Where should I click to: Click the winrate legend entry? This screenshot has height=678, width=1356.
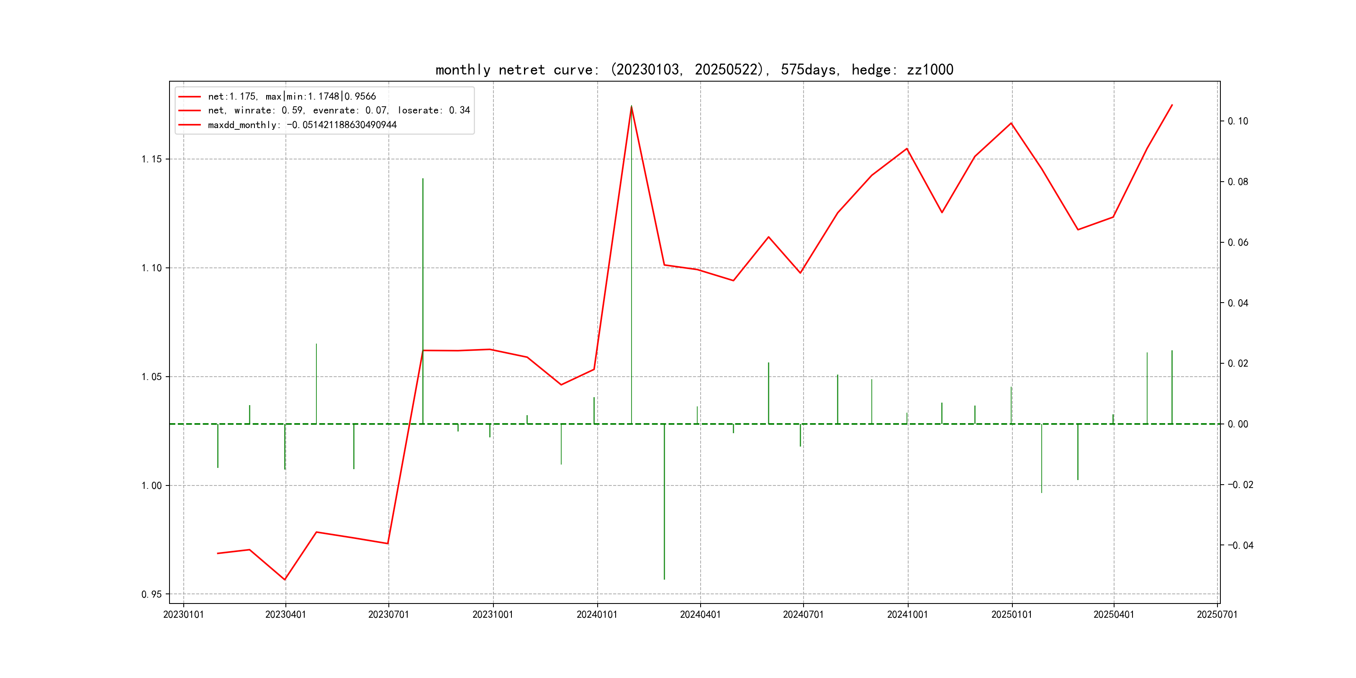click(339, 110)
